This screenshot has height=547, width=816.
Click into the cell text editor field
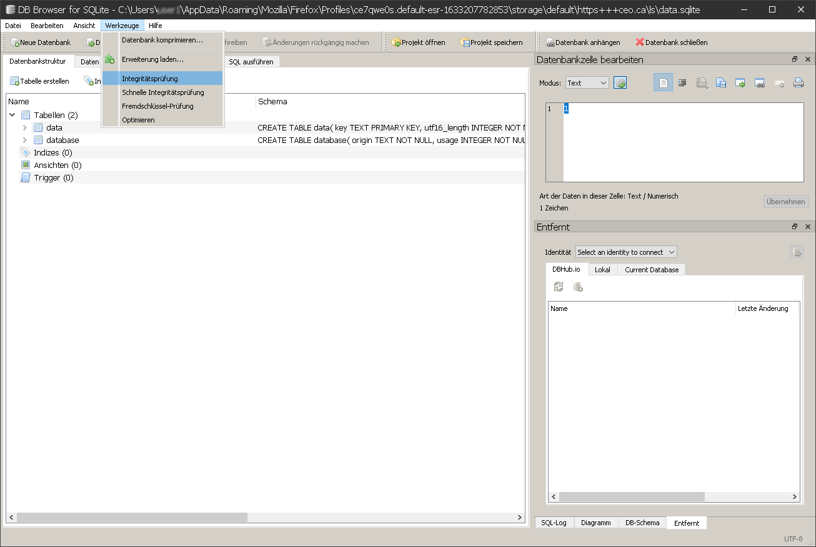tap(683, 142)
